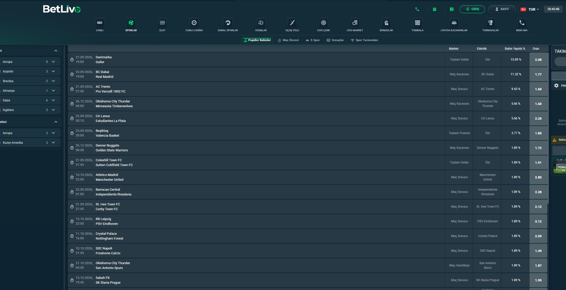Collapse the basketball section above Avrupa 3
This screenshot has width=566, height=290.
click(56, 122)
